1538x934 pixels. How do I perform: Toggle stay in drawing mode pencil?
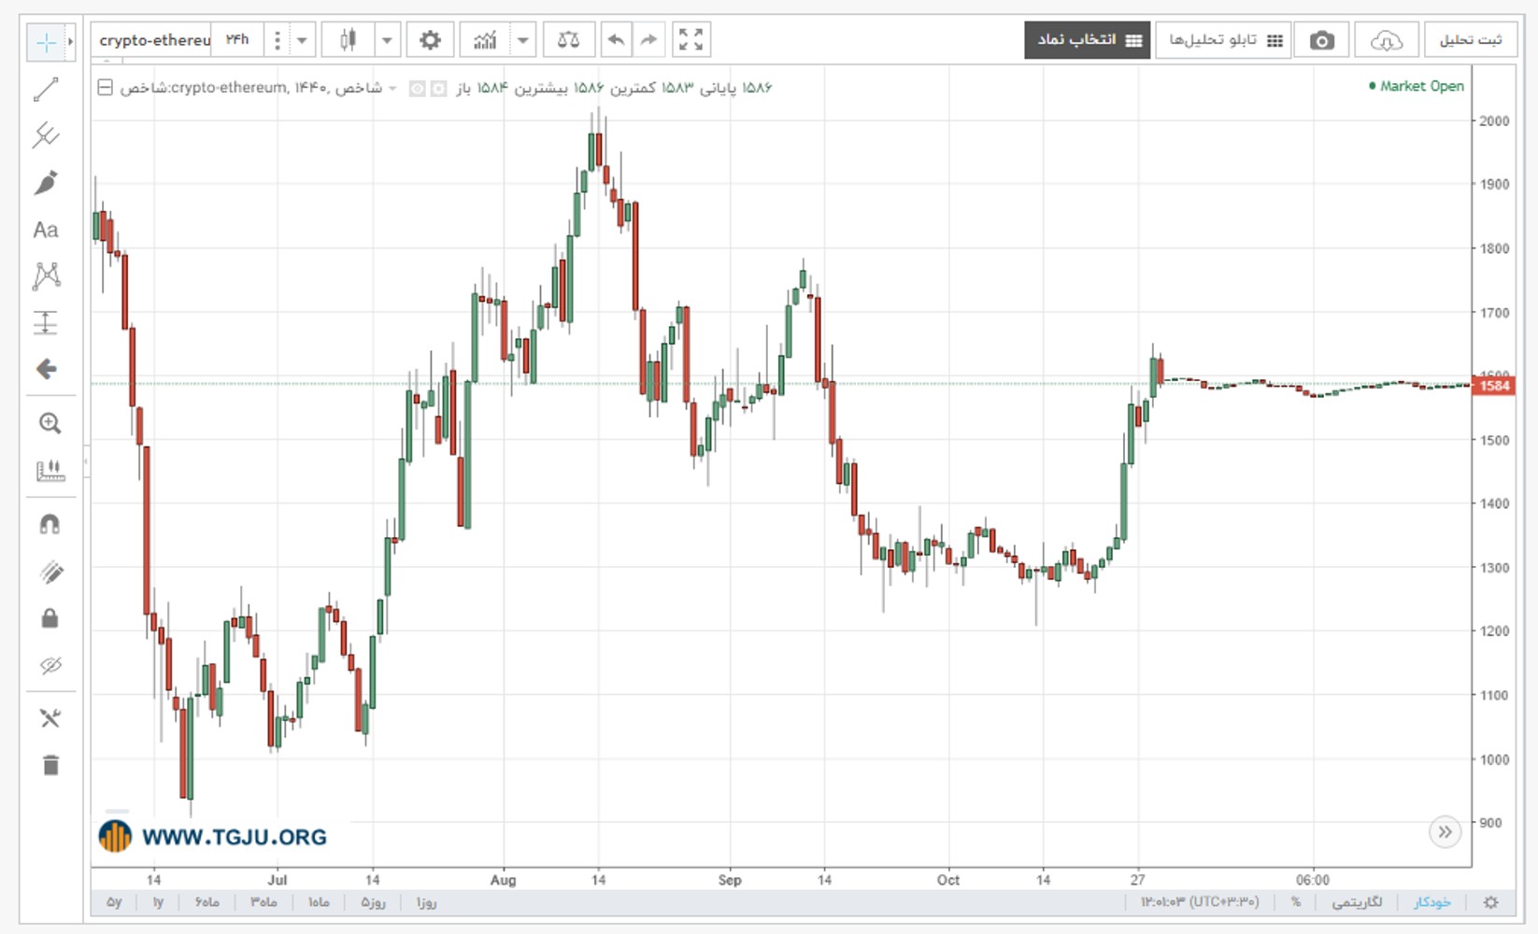[x=50, y=572]
